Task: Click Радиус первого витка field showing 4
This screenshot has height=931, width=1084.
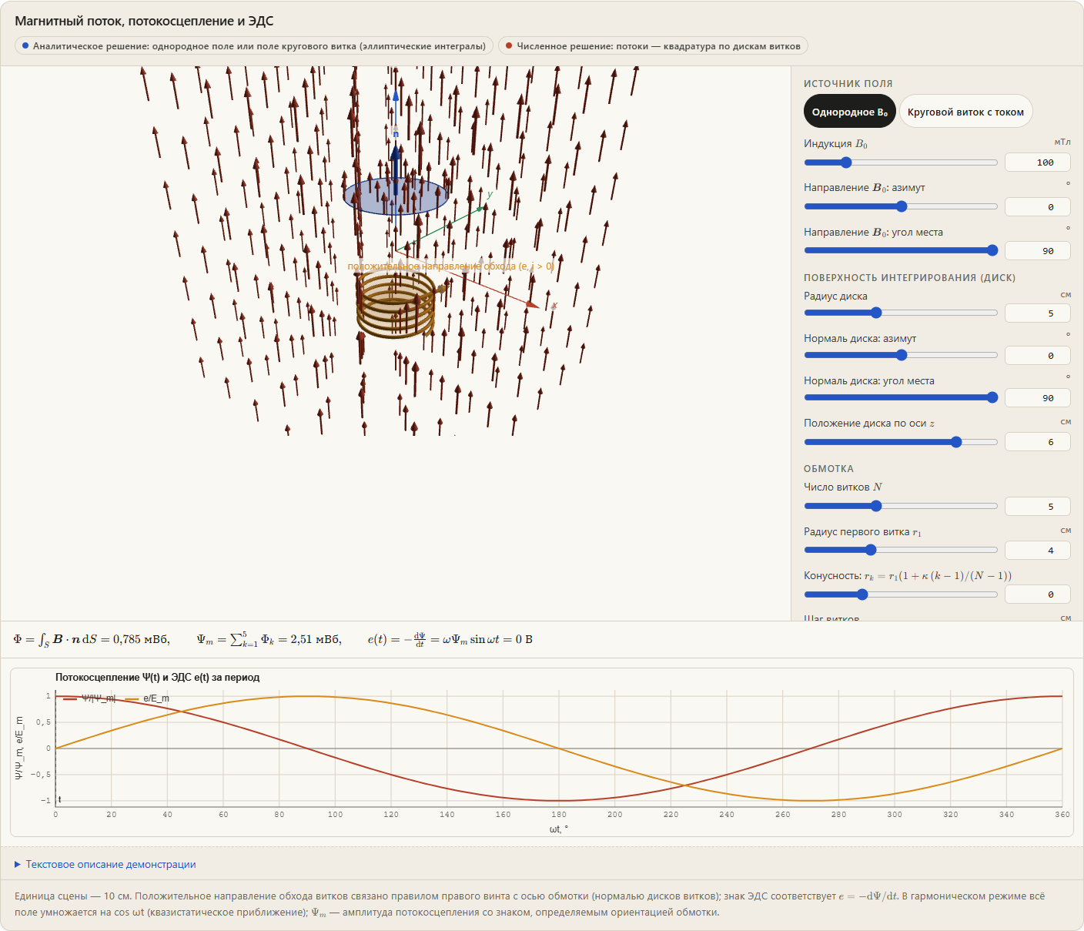Action: tap(1037, 551)
